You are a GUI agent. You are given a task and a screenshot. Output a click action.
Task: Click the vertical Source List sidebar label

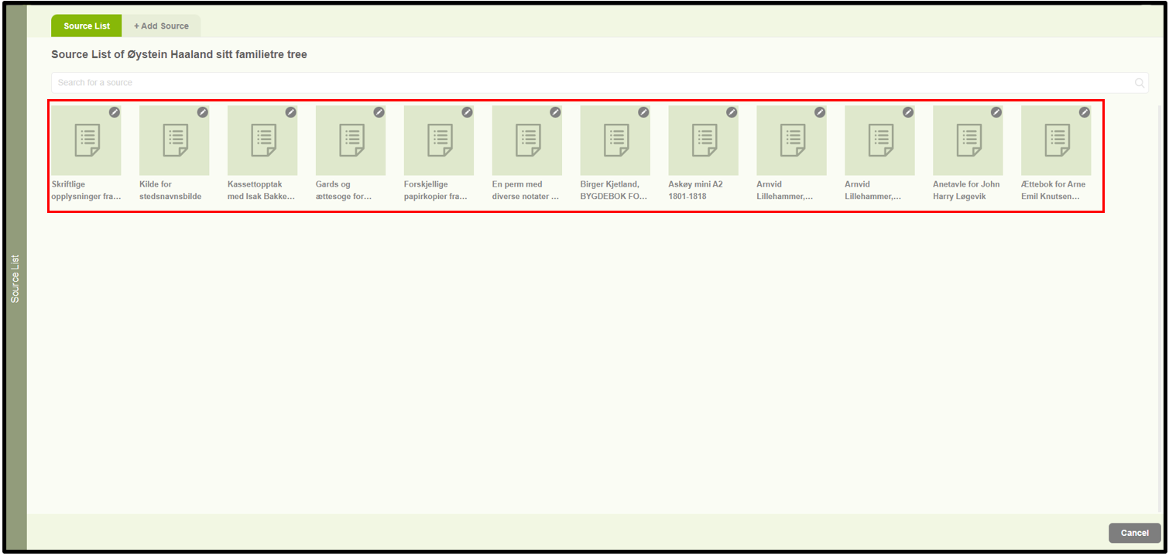[x=15, y=279]
